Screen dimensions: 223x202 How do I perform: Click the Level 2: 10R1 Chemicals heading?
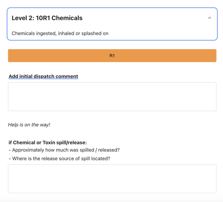(47, 18)
